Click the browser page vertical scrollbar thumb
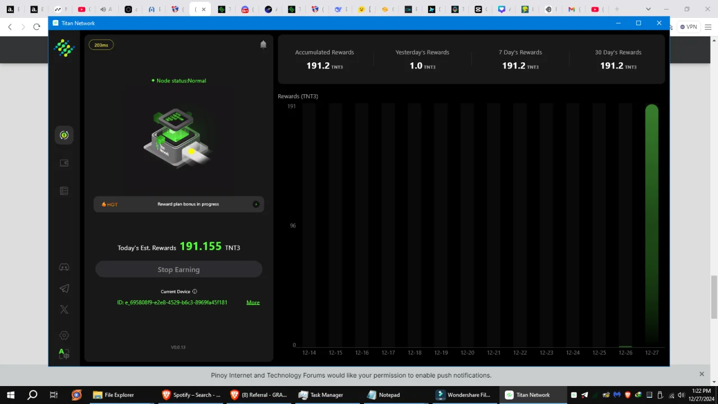 coord(714,297)
